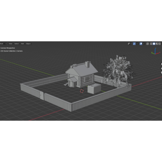Viewport: 162px width, 162px height.
Task: Click the object type visibility icon
Action: pos(129,44)
